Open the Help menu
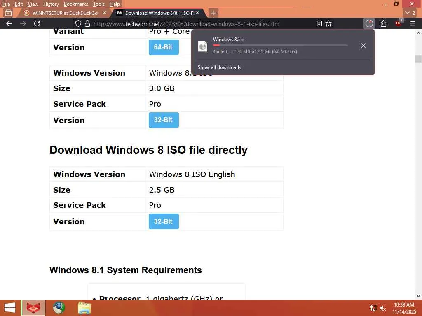This screenshot has height=316, width=422. 115,4
